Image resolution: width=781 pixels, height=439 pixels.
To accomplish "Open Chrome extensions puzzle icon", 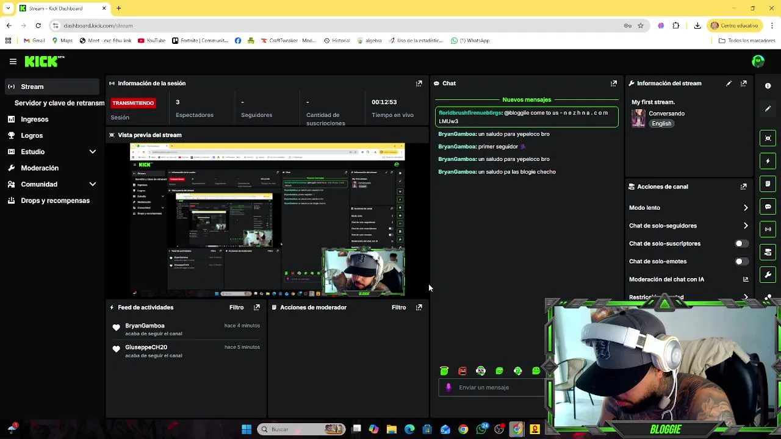I will click(x=676, y=26).
